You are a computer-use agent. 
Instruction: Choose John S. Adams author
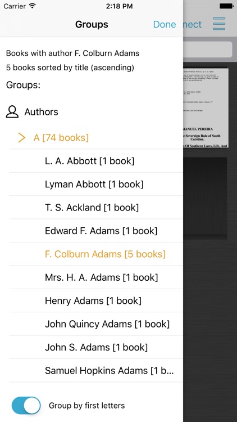click(x=96, y=347)
